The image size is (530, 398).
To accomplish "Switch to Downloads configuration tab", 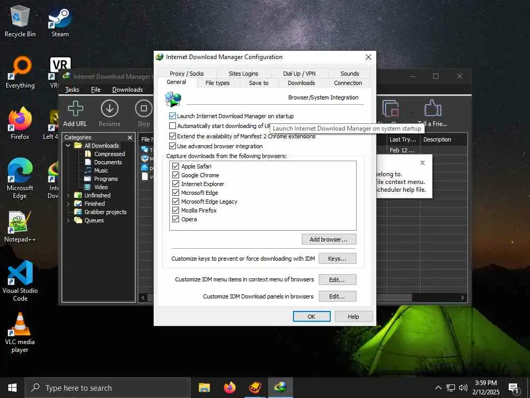I will point(301,83).
